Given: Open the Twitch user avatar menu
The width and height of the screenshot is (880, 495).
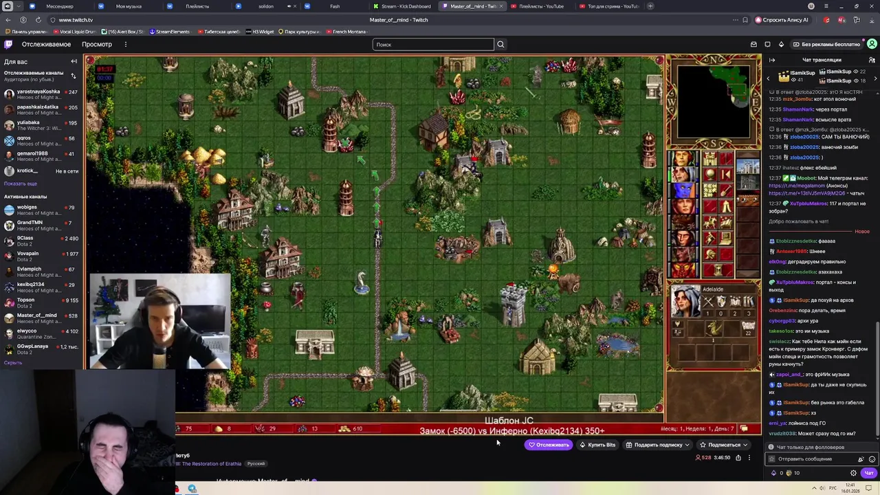Looking at the screenshot, I should tap(871, 44).
